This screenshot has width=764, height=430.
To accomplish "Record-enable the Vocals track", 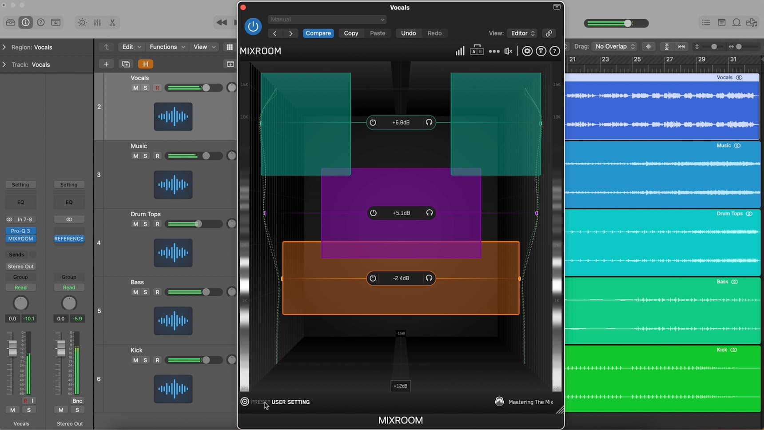I will (157, 88).
